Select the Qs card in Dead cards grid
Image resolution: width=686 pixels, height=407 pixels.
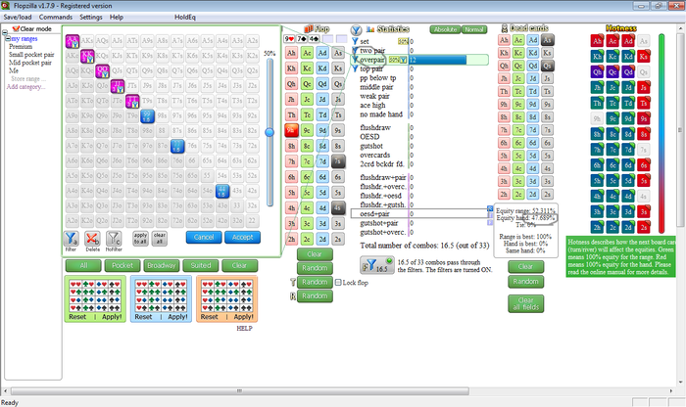(x=547, y=66)
